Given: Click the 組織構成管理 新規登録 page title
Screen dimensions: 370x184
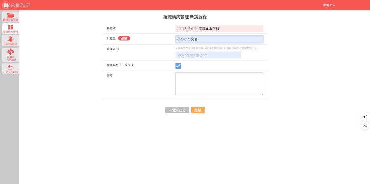Looking at the screenshot, I should point(185,17).
